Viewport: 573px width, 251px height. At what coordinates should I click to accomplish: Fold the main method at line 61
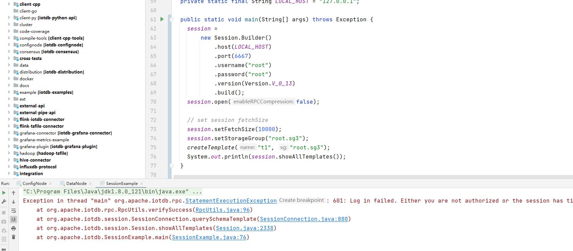[x=171, y=19]
